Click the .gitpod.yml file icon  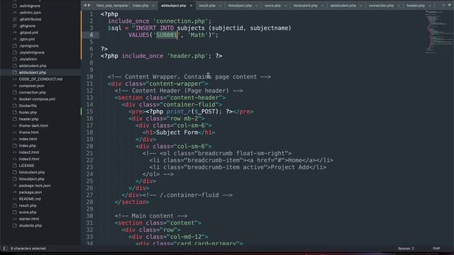pos(14,33)
